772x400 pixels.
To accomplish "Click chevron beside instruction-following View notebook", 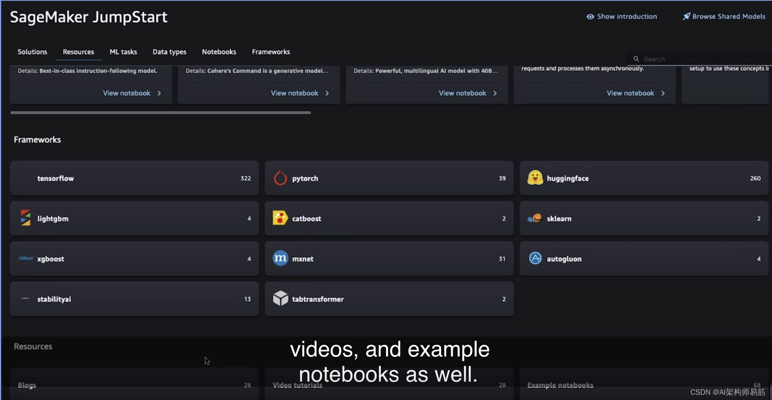I will tap(159, 93).
